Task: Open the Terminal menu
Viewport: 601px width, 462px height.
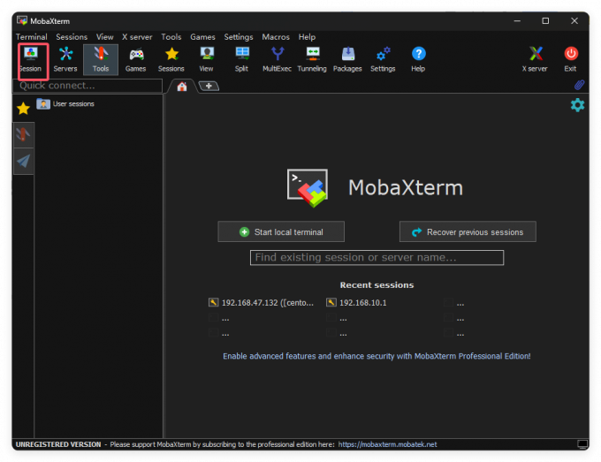Action: tap(32, 37)
